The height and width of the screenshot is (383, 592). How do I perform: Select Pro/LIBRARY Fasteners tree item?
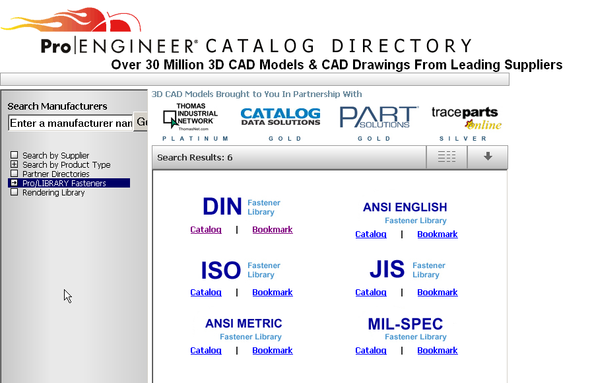click(64, 183)
